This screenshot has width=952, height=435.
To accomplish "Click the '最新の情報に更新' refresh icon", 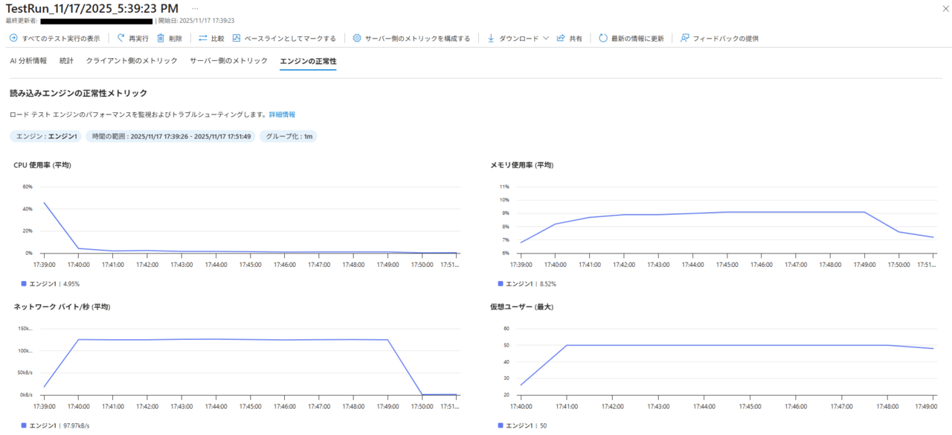I will point(603,38).
